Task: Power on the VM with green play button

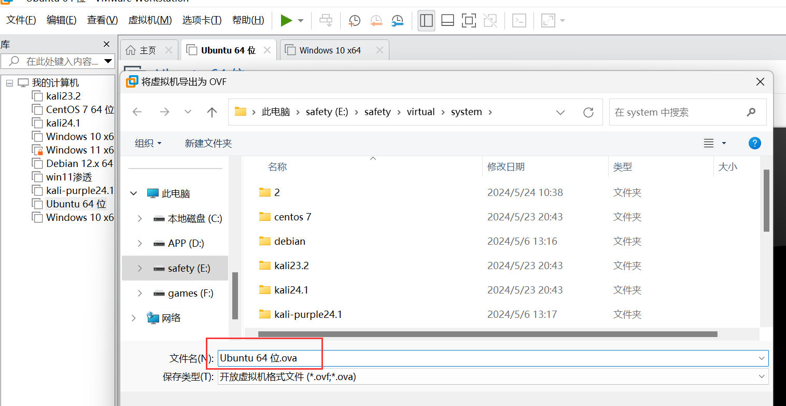Action: coord(286,20)
